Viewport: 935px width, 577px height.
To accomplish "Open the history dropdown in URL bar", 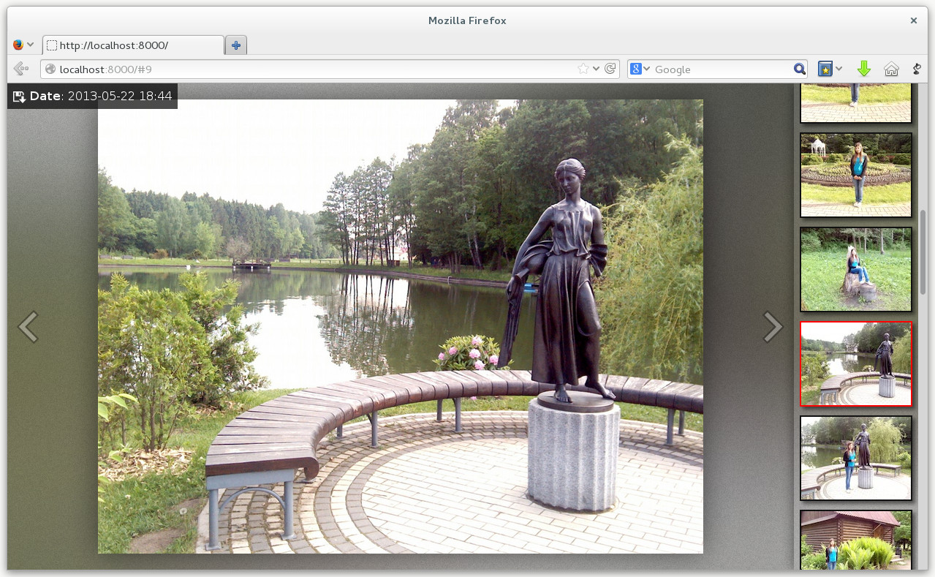I will [x=597, y=69].
